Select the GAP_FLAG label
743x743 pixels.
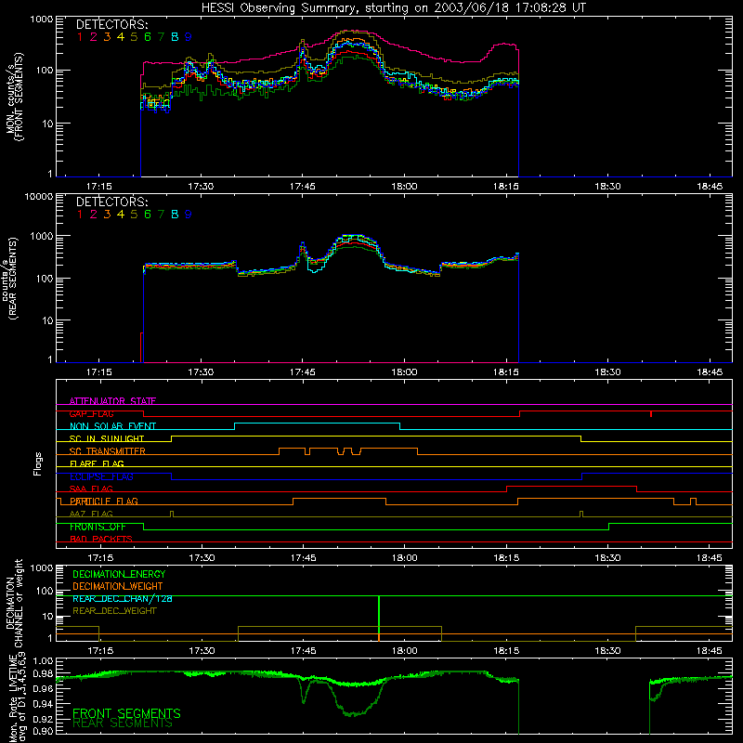click(x=91, y=413)
